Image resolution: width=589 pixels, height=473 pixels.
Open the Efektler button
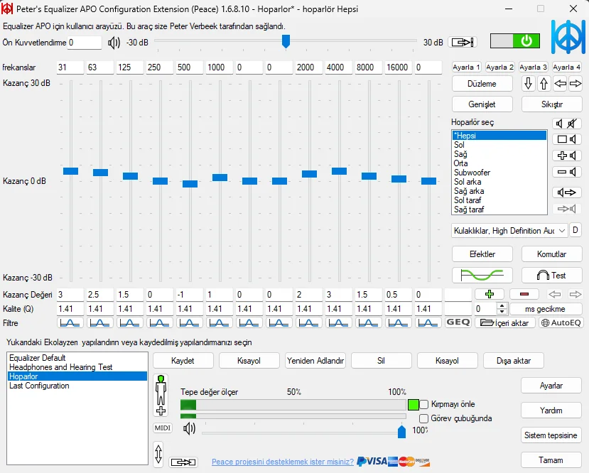click(x=482, y=254)
